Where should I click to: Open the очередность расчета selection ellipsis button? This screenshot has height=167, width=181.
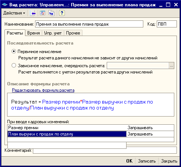click(x=171, y=66)
